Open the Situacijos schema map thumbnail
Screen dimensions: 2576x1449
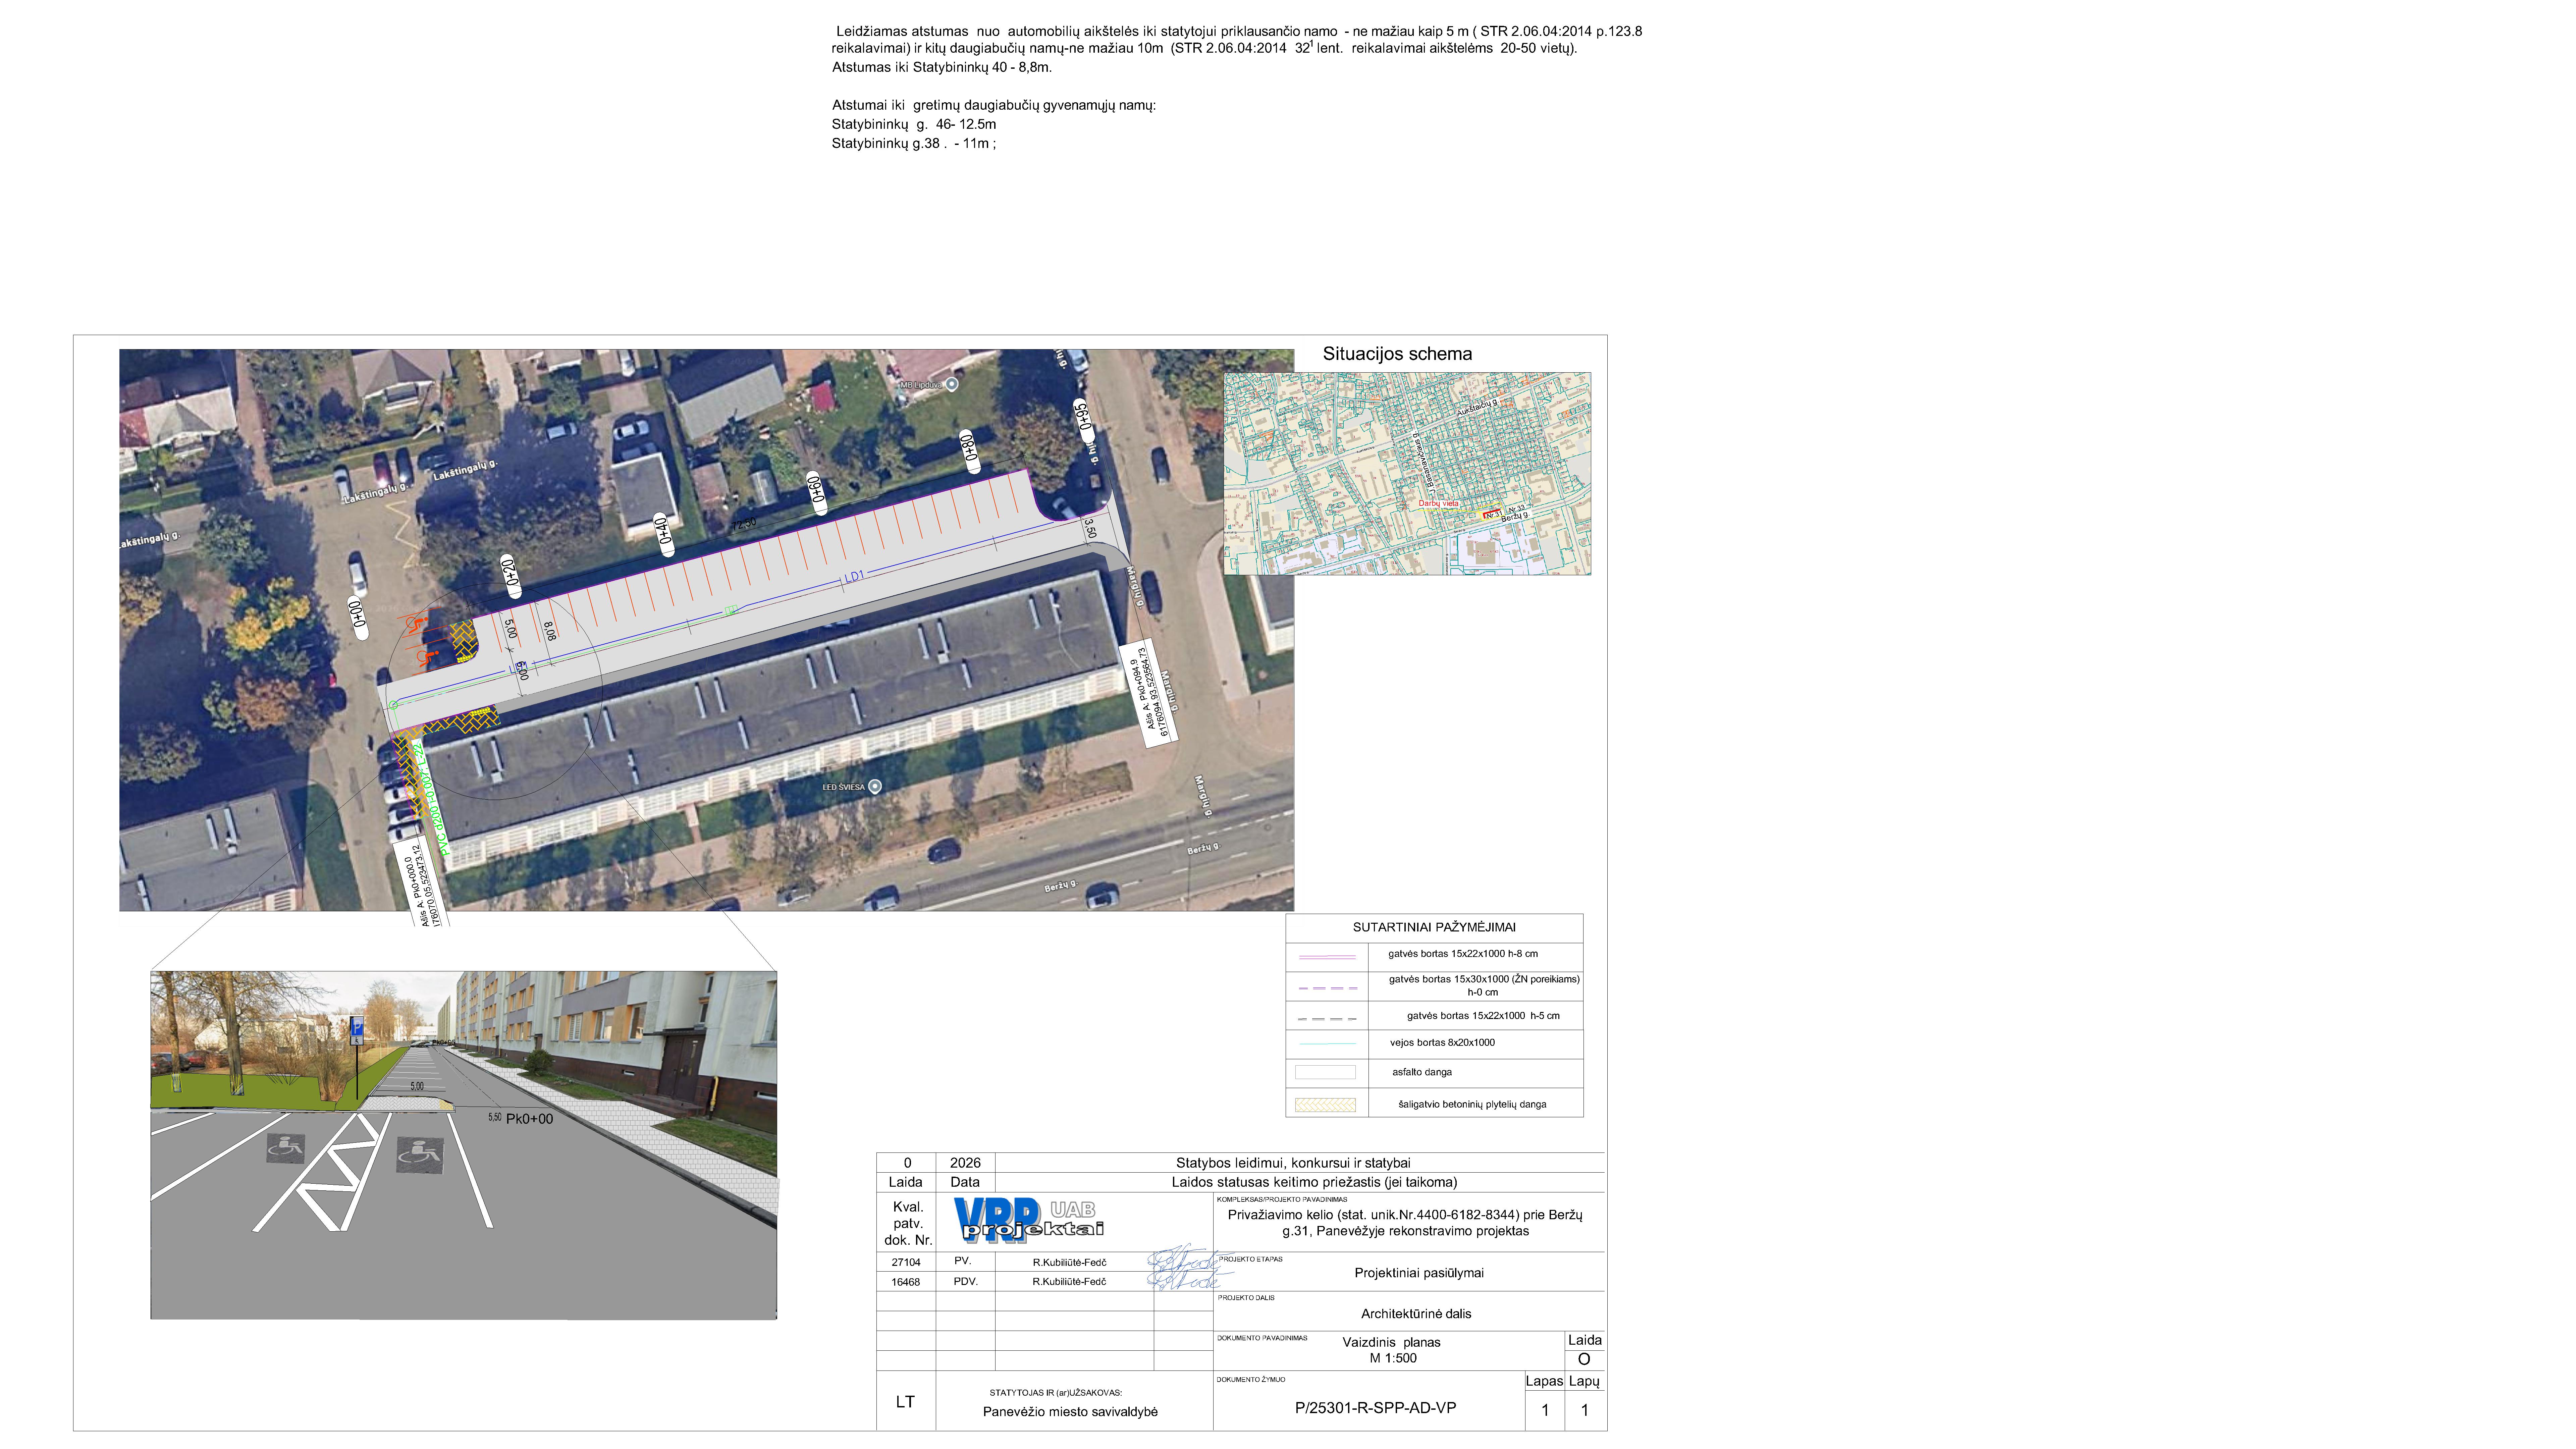pos(1407,474)
